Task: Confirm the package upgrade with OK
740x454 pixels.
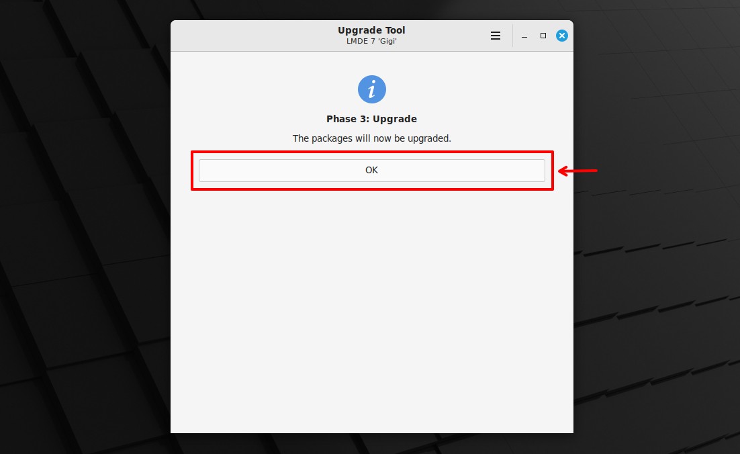Action: 372,171
